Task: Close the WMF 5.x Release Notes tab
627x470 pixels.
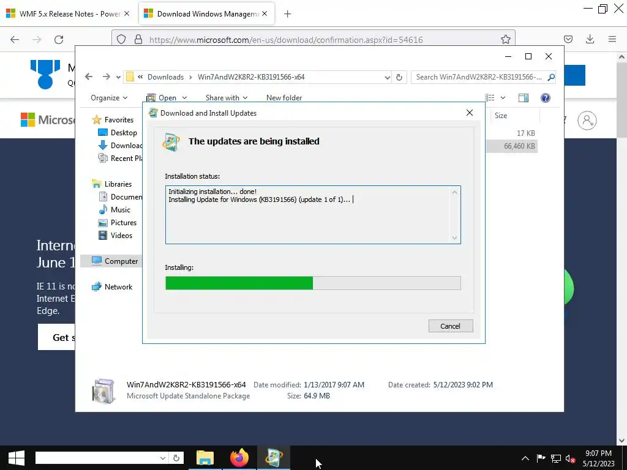Action: (x=127, y=13)
